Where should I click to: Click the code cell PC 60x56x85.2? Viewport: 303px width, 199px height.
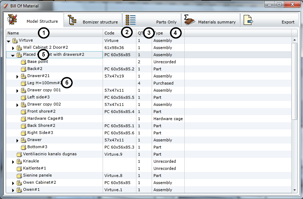pos(119,69)
